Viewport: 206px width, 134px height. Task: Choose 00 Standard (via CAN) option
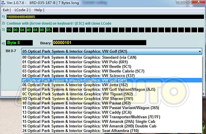pos(112,58)
